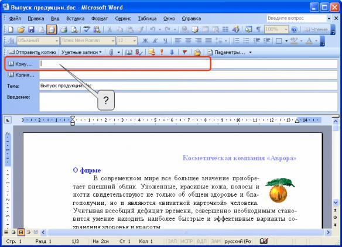Open the Учетные записи accounts dropdown

[x=81, y=52]
